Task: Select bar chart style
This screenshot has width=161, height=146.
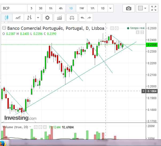Action: coord(30,18)
